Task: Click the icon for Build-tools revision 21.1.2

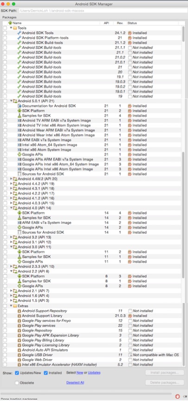Action: 19,43
